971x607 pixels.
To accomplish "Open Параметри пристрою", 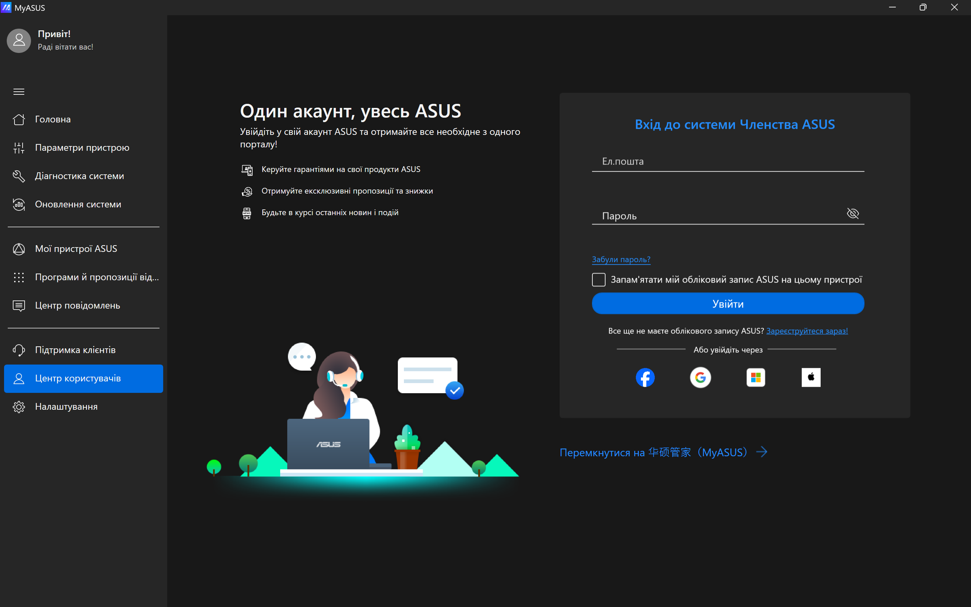I will click(x=82, y=147).
